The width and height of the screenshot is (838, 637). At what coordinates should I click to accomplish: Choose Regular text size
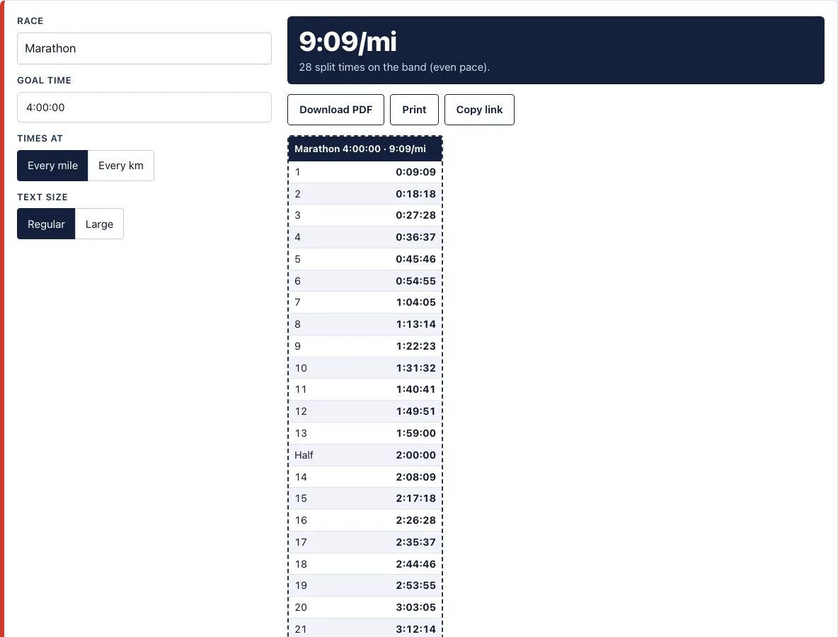coord(46,224)
